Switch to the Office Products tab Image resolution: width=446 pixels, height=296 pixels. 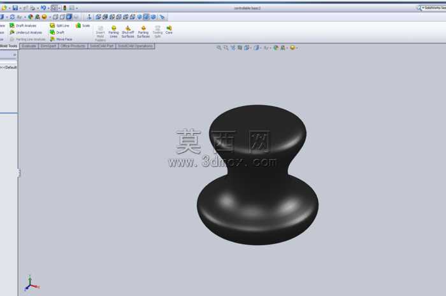[x=73, y=46]
